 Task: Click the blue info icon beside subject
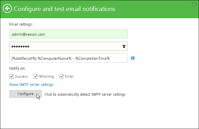click(x=133, y=58)
